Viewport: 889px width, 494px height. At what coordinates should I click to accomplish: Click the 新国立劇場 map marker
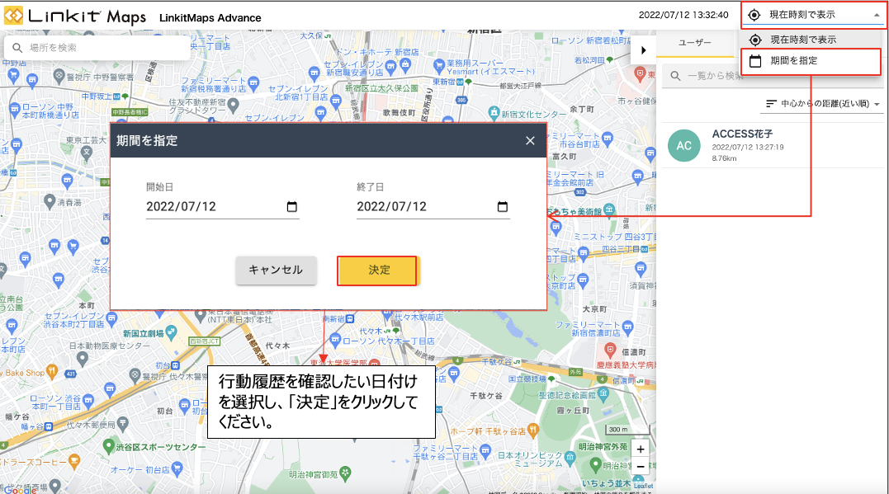coord(171,332)
